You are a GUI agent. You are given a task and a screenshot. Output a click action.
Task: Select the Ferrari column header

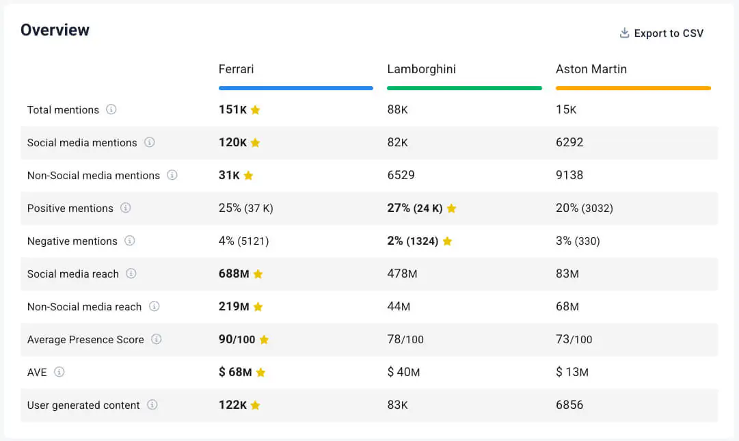pos(236,69)
